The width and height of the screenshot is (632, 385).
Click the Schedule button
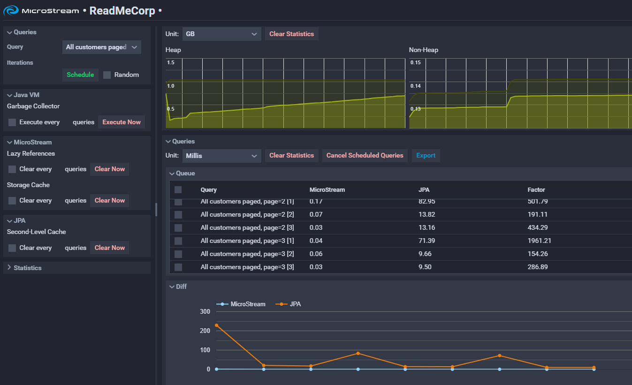pos(80,75)
